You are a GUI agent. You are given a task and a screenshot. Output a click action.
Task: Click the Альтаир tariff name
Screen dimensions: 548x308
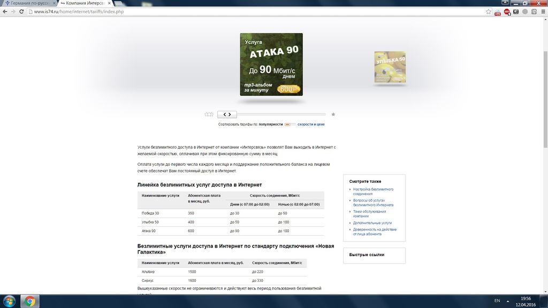[148, 272]
